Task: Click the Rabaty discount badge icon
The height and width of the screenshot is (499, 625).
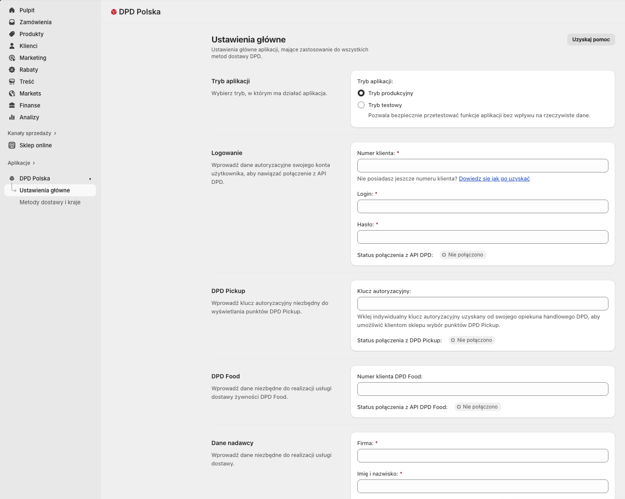Action: pyautogui.click(x=12, y=70)
